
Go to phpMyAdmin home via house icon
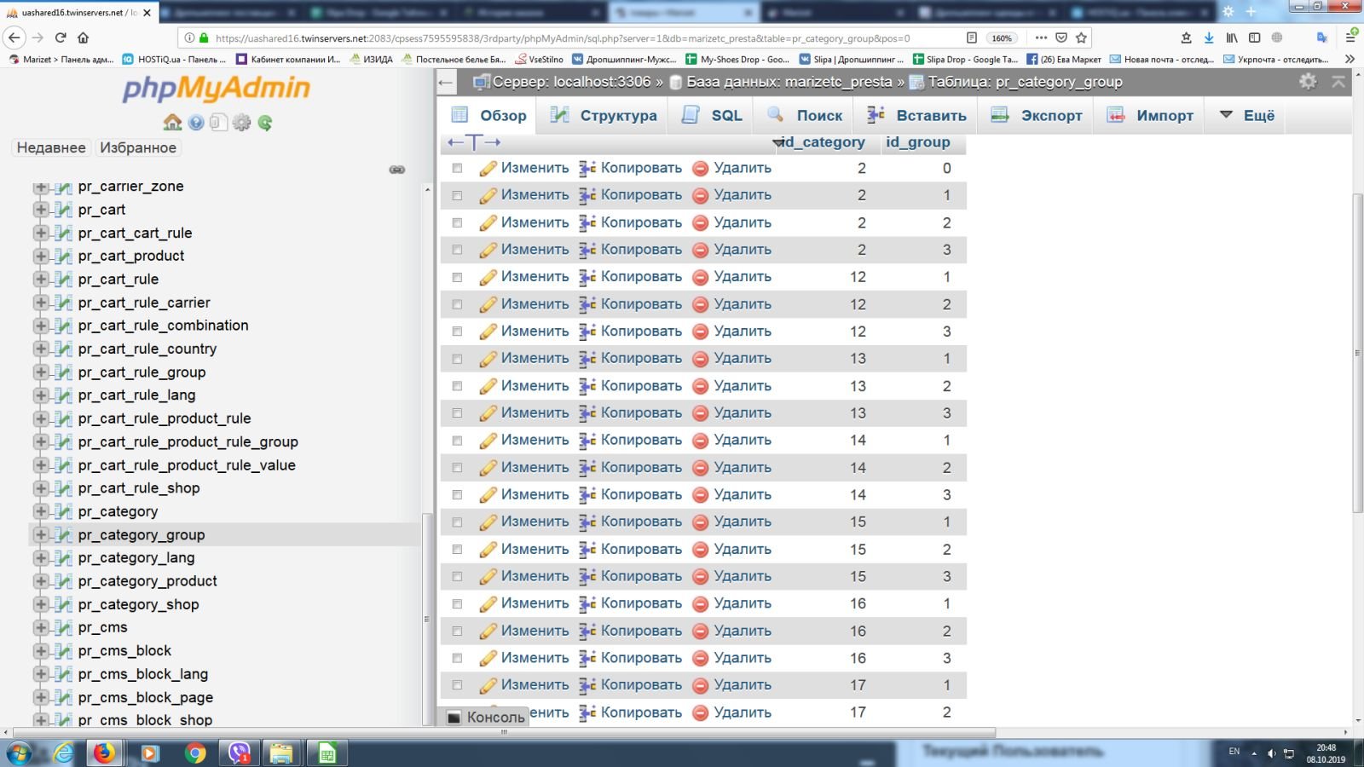pos(172,123)
